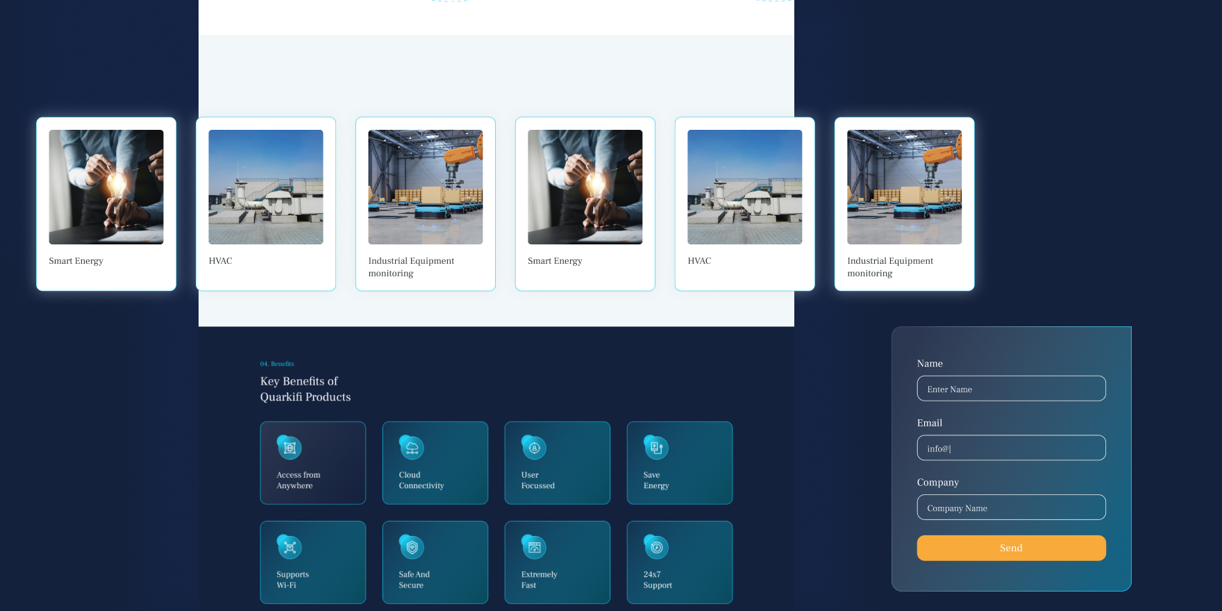
Task: Click the second HVAC card image
Action: 745,187
